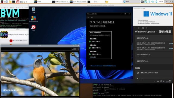Open the Raspberry Pi main menu
The height and width of the screenshot is (98, 174).
(x=2, y=2)
